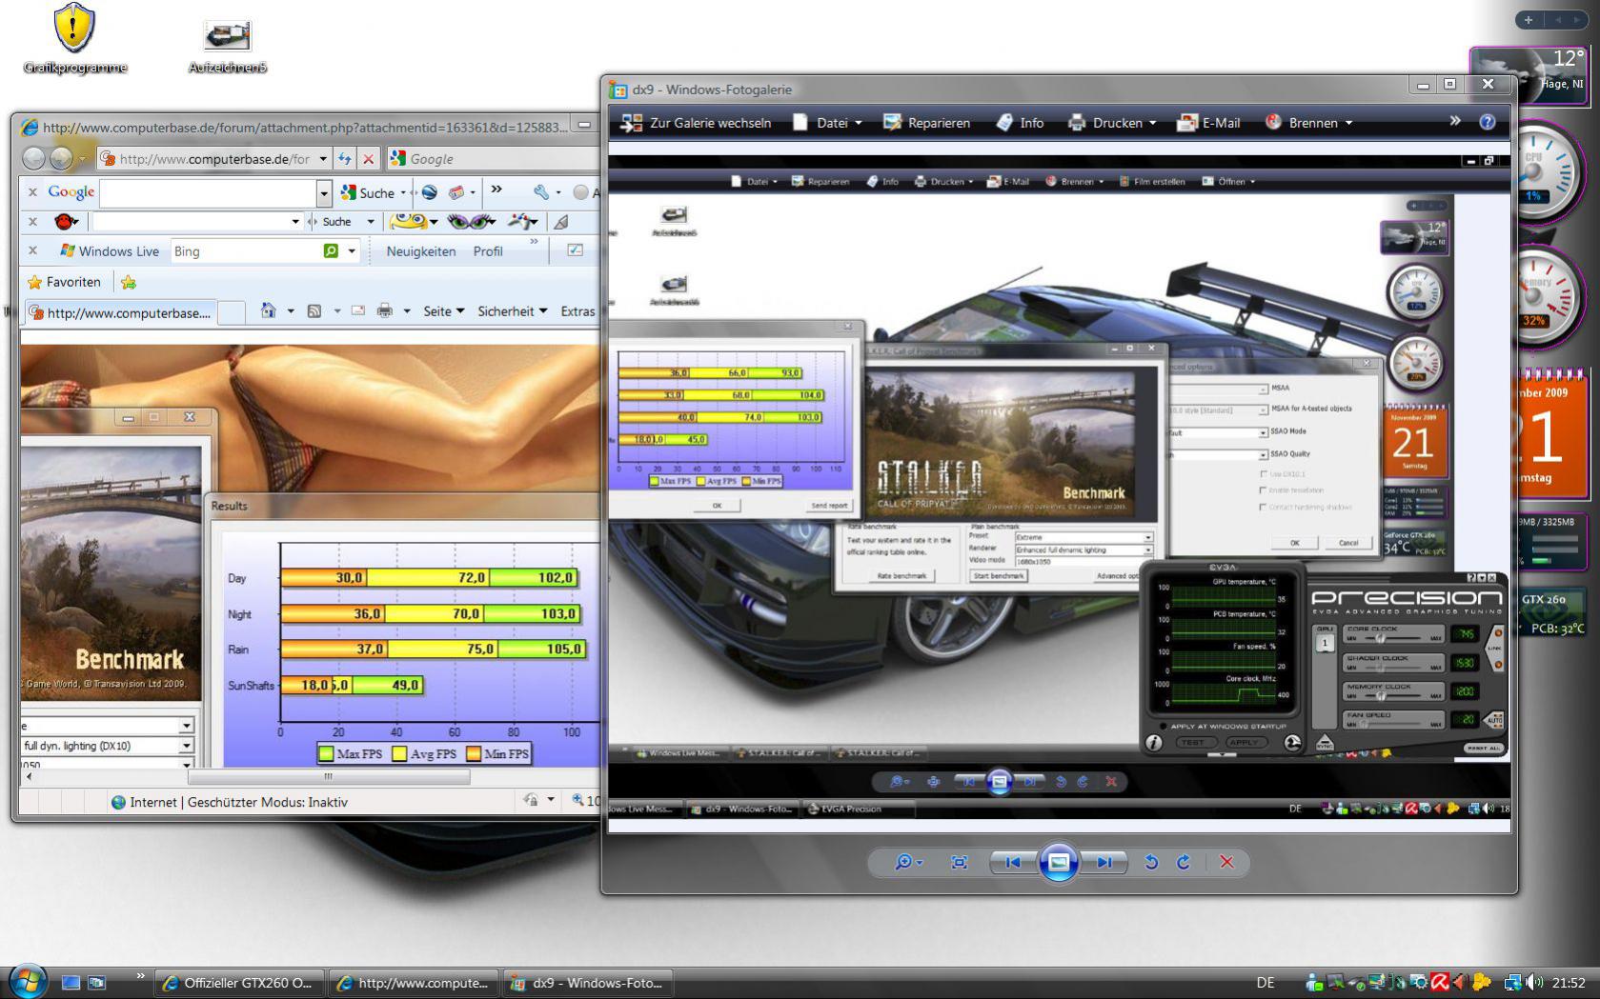Open zoom control in Photo Gallery

(908, 862)
